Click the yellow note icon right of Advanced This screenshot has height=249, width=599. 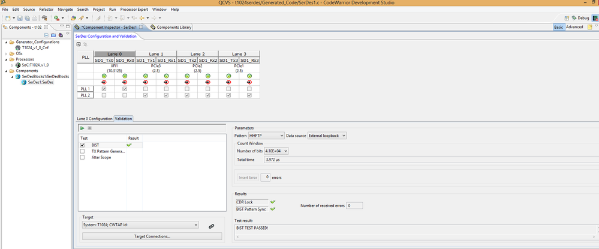[x=590, y=27]
